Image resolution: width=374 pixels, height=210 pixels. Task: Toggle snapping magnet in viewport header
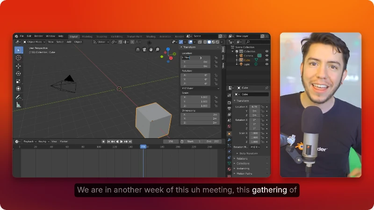coord(120,42)
